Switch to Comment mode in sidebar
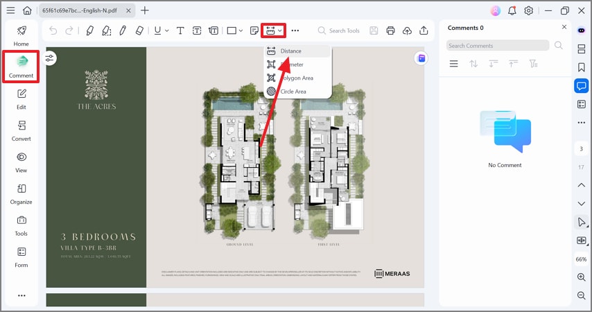 click(21, 67)
